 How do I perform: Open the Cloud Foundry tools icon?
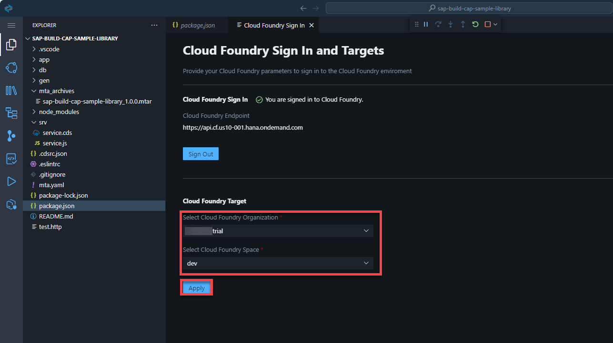click(11, 205)
